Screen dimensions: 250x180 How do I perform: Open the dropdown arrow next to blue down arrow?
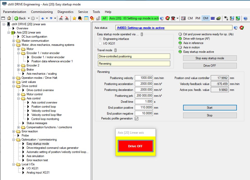point(55,18)
